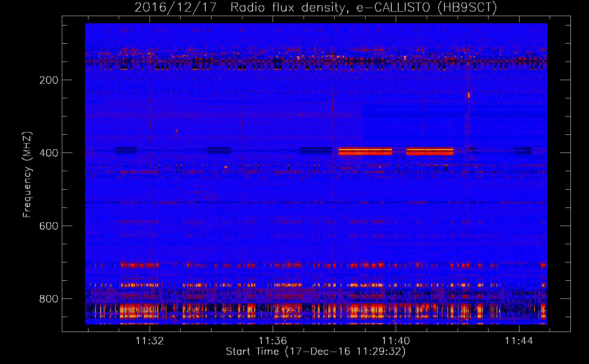Click the 11:40 time tick label
This screenshot has height=364, width=589.
[396, 341]
